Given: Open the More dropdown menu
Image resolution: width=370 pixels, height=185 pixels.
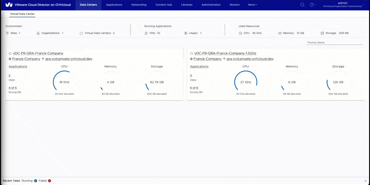Looking at the screenshot, I should (x=253, y=5).
